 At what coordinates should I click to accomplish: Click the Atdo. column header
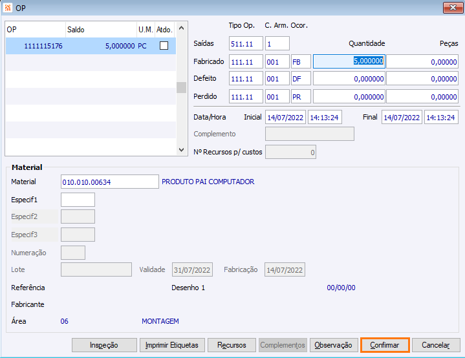(x=164, y=30)
